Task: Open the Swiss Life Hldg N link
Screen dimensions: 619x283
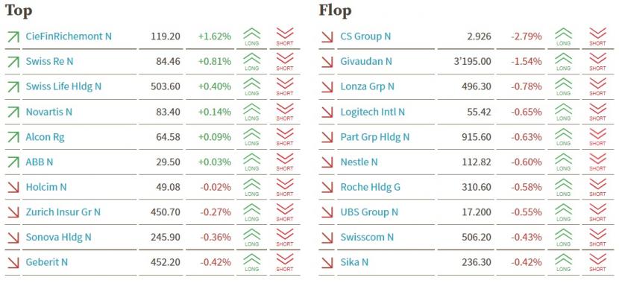Action: pos(63,86)
